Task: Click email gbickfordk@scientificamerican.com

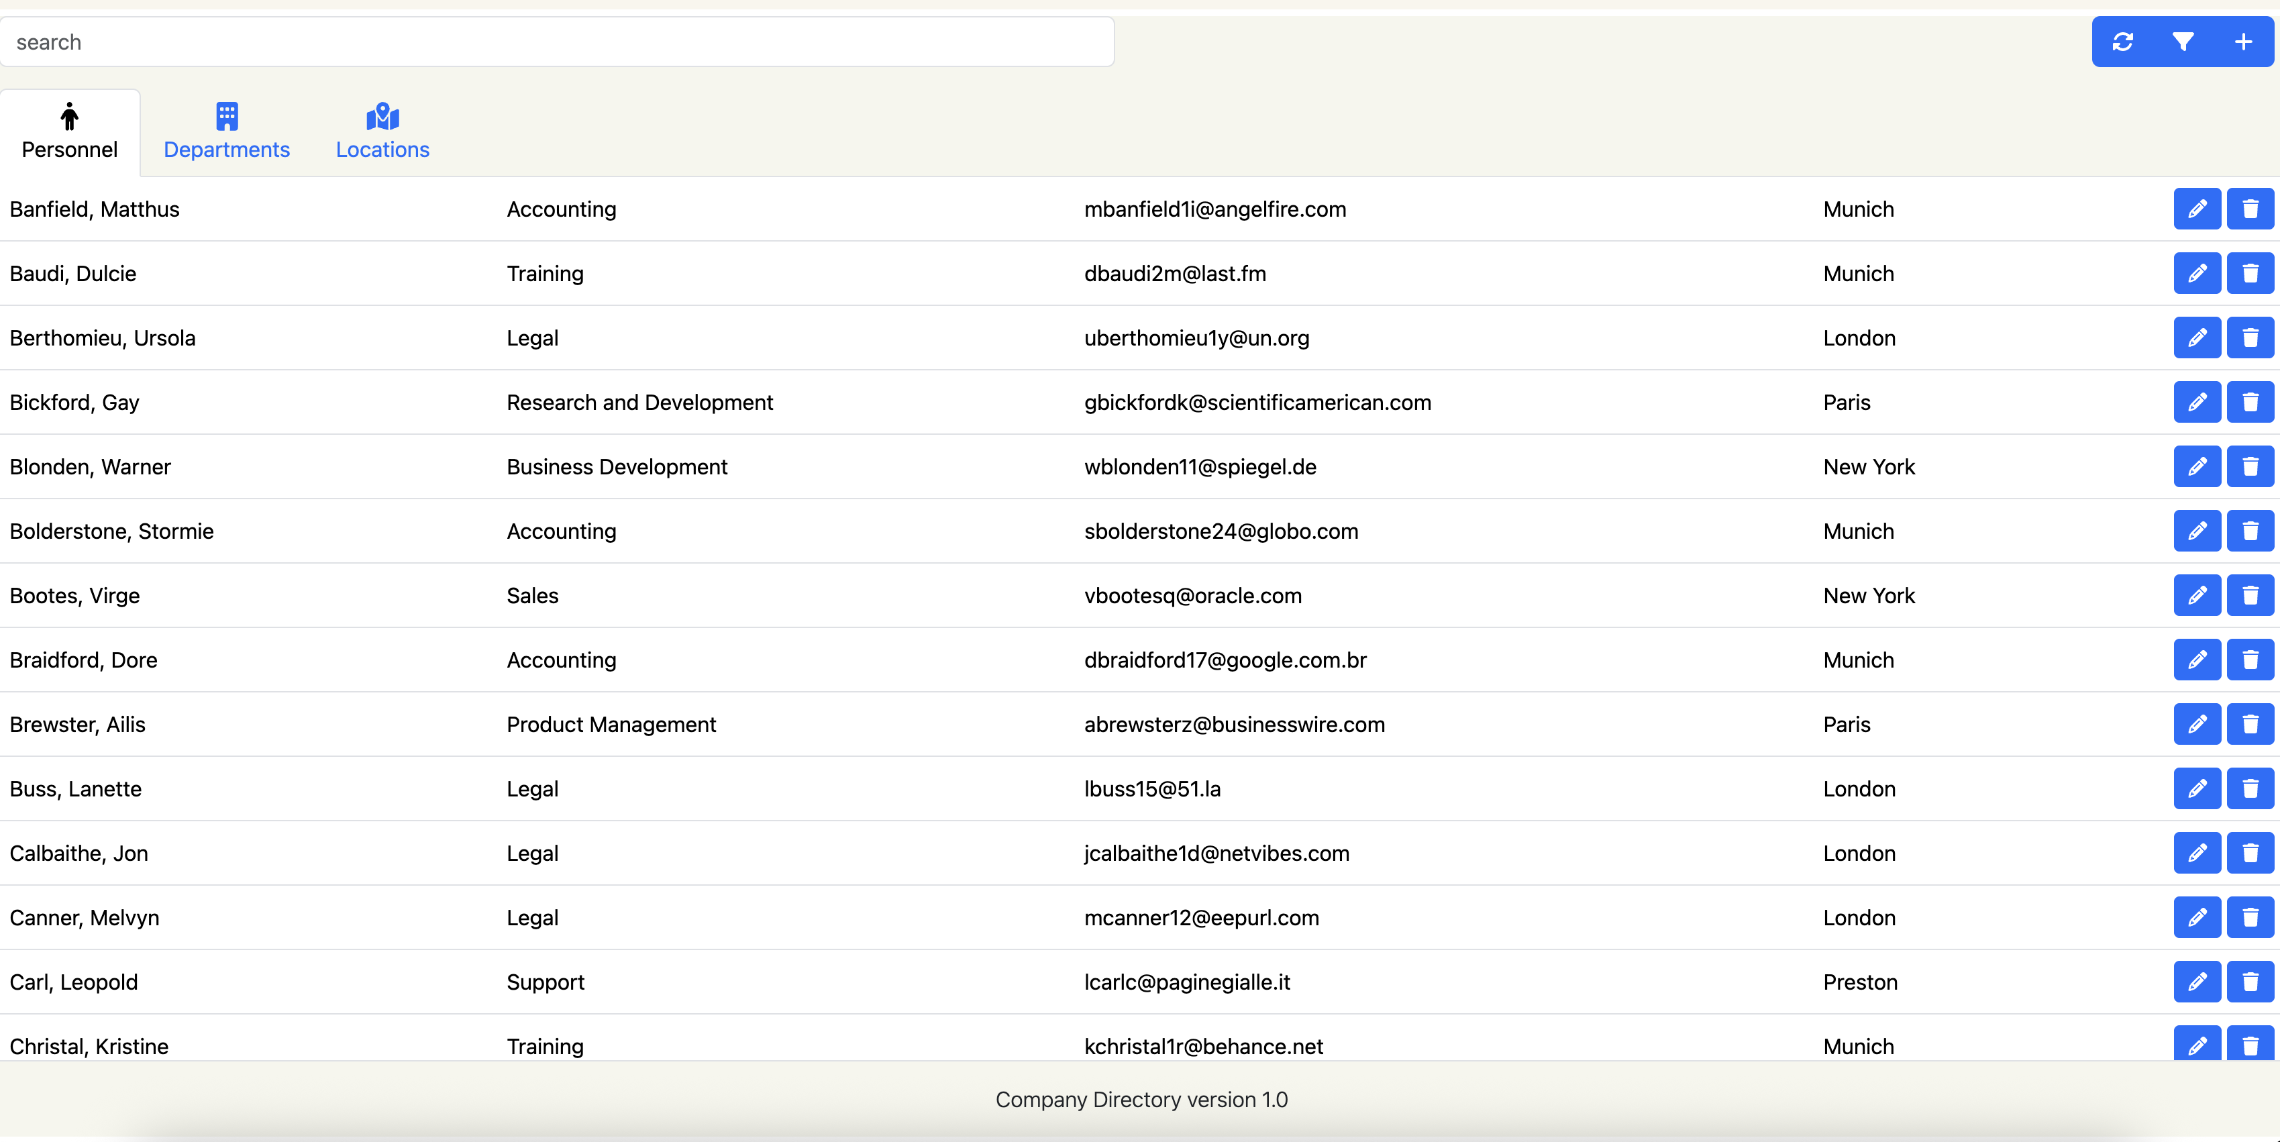Action: [1257, 403]
